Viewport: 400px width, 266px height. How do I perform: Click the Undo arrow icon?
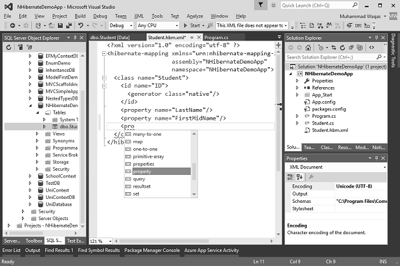(x=81, y=25)
